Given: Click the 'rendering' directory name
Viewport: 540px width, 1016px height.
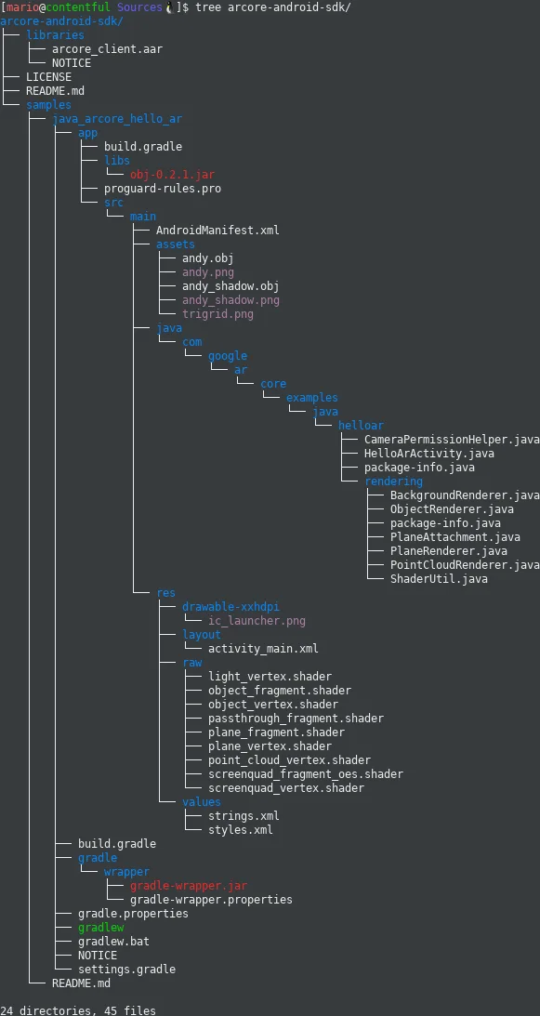Looking at the screenshot, I should [x=393, y=482].
